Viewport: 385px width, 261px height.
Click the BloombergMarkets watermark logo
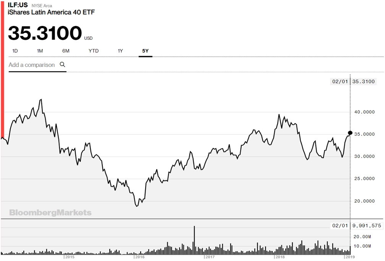50,212
